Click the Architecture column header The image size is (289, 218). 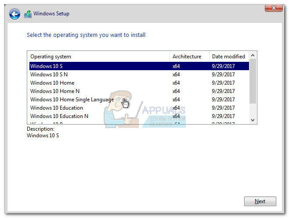pos(189,57)
